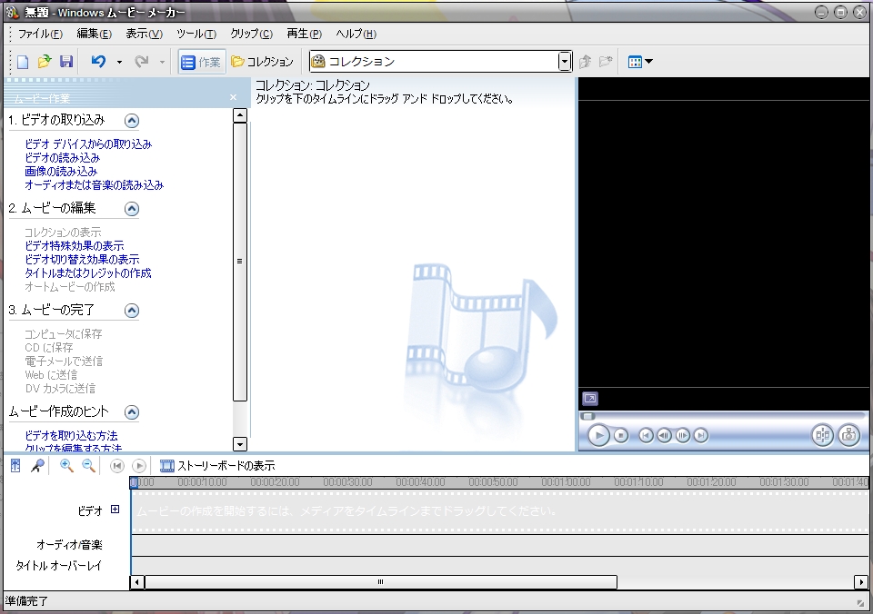873x614 pixels.
Task: Switch to ストーリーボードの表示
Action: click(217, 466)
